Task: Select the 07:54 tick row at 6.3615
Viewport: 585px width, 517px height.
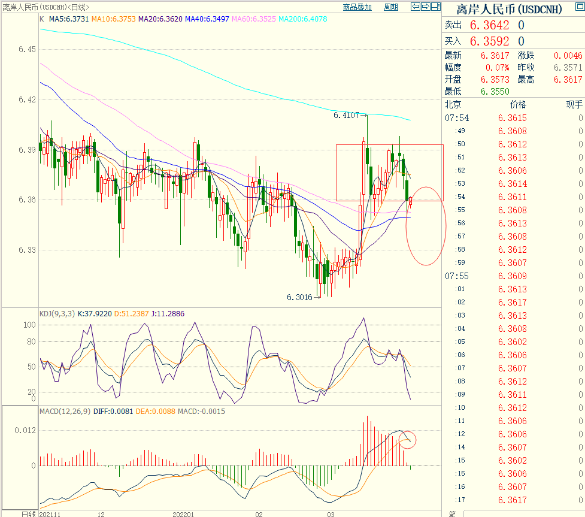Action: (513, 118)
